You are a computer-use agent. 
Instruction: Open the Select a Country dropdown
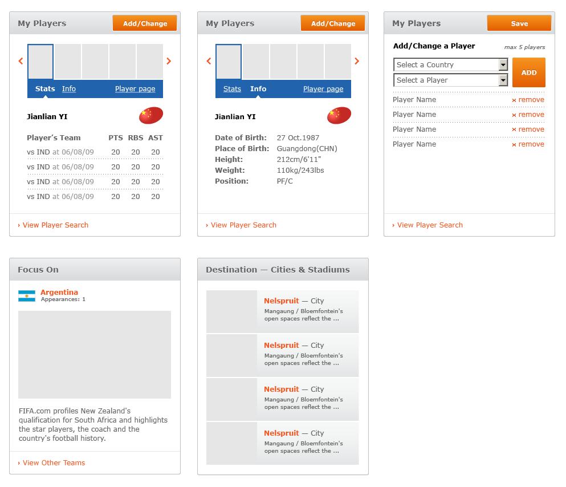tap(450, 64)
